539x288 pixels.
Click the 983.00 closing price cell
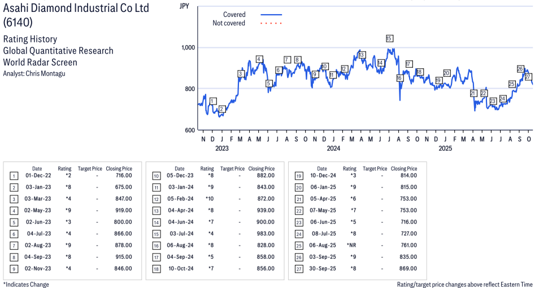pyautogui.click(x=266, y=234)
